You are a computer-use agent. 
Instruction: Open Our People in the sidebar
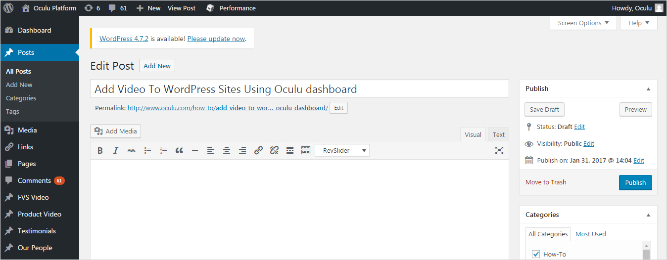tap(40, 248)
